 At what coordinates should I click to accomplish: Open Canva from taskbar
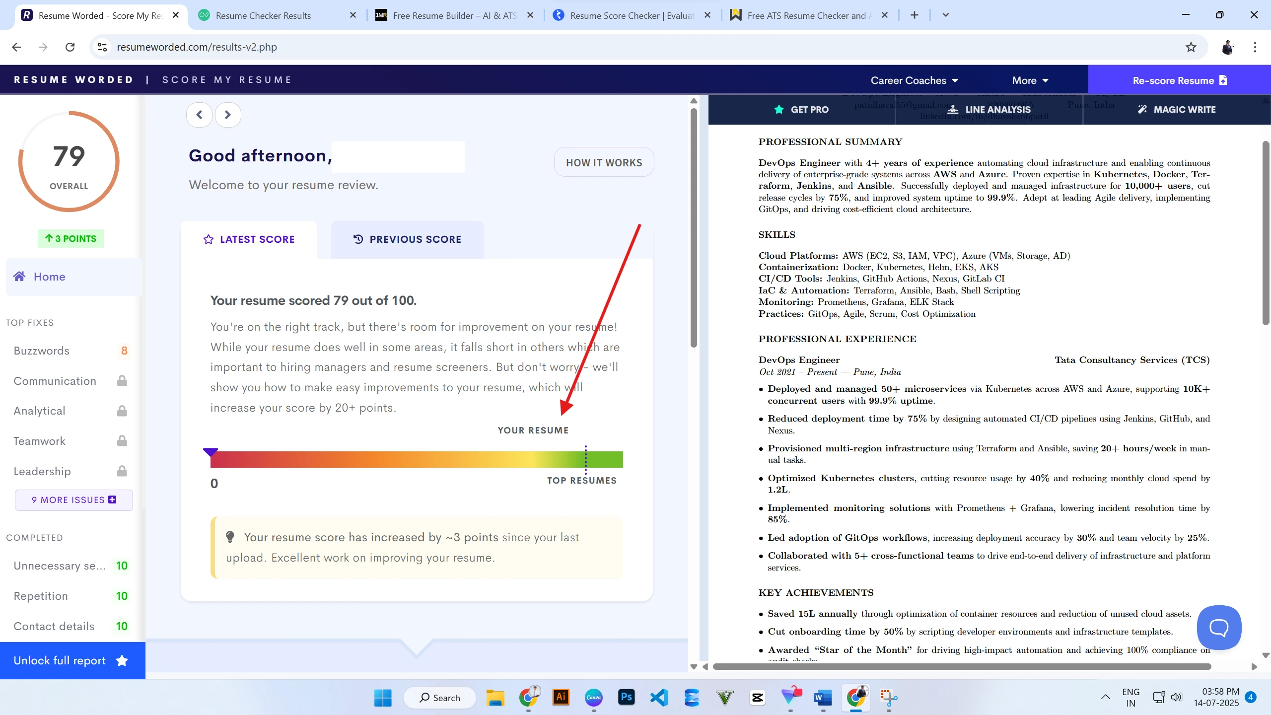(594, 697)
